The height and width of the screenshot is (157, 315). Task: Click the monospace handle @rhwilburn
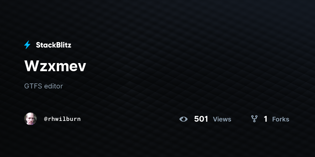62,119
